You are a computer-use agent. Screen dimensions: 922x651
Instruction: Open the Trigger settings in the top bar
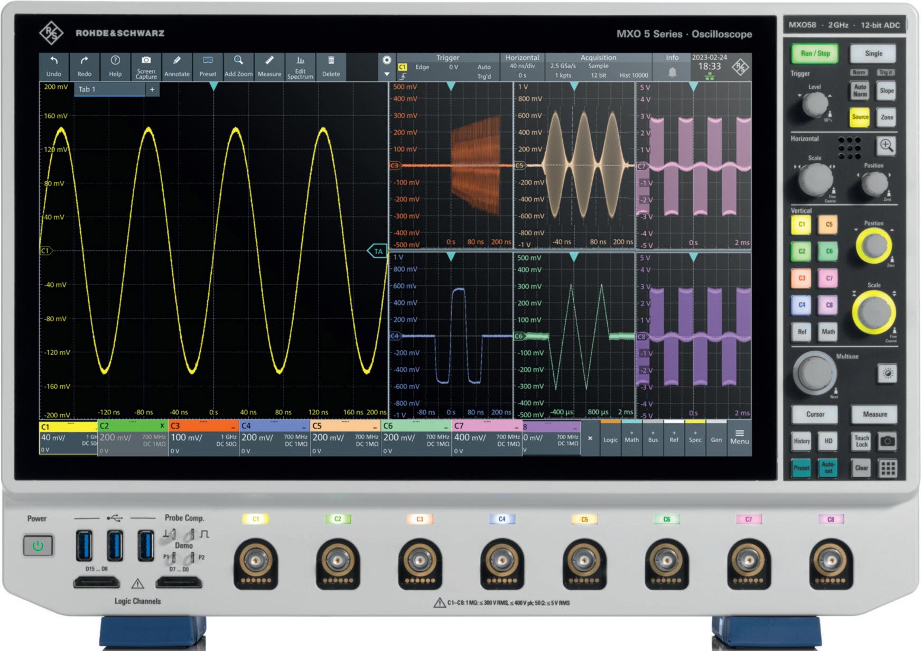[x=448, y=67]
